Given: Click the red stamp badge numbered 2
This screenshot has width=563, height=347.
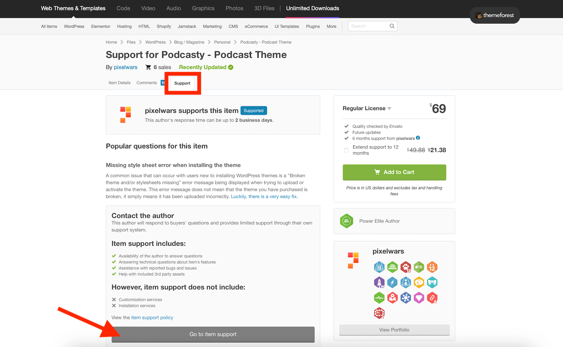Looking at the screenshot, I should pyautogui.click(x=379, y=313).
